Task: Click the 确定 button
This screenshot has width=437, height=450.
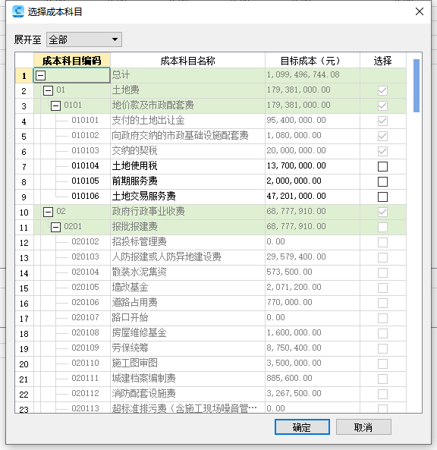Action: coord(302,427)
